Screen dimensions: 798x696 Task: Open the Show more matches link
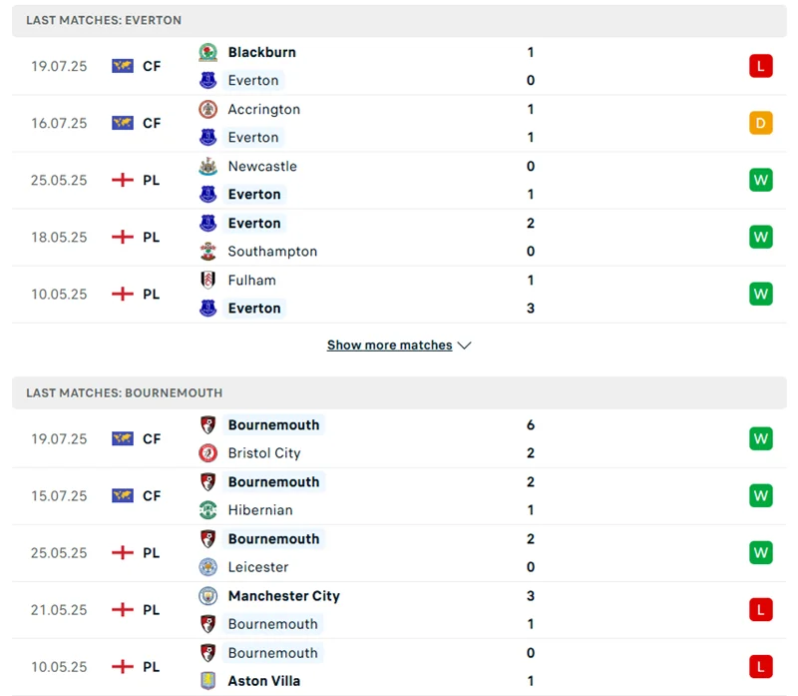point(389,346)
